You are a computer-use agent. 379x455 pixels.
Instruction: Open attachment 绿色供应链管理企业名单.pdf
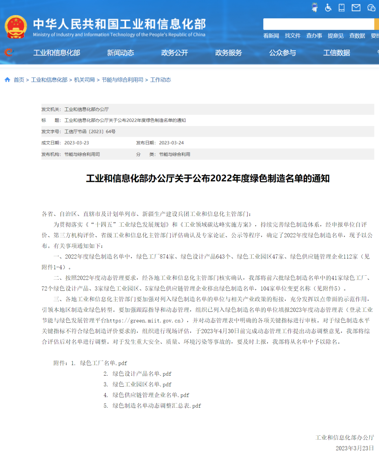coord(151,395)
